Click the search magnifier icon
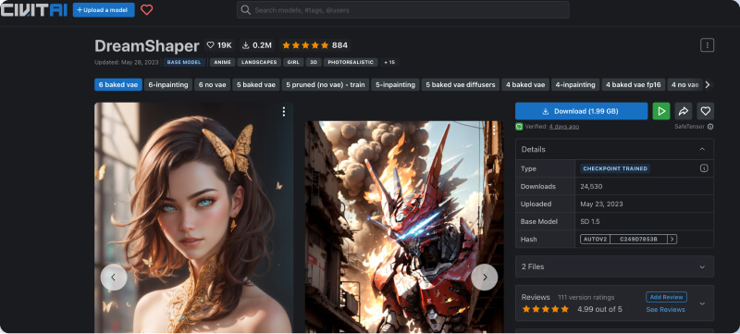 pyautogui.click(x=245, y=10)
